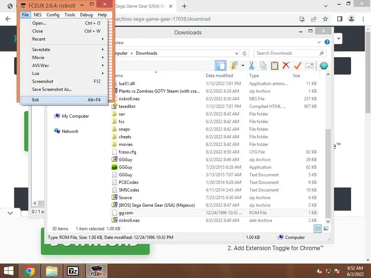Image resolution: width=371 pixels, height=278 pixels.
Task: Expand the address bar history dropdown
Action: [237, 54]
